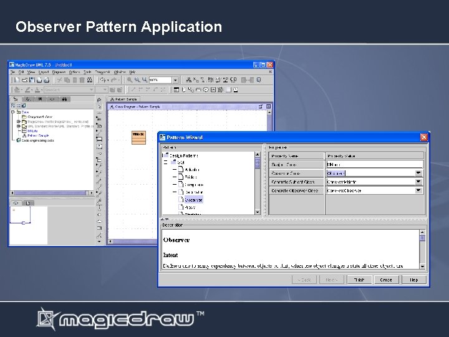Select the Observer pattern in wizard tree
This screenshot has height=337, width=449.
click(x=193, y=200)
